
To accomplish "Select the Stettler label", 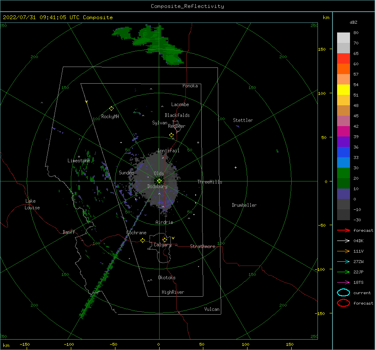I will coord(243,120).
